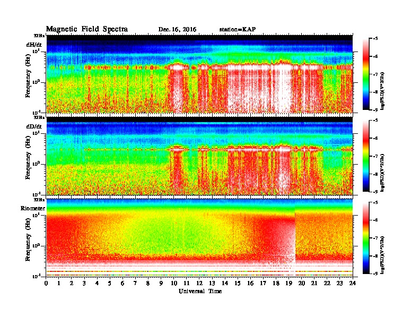Select the "Riometer" panel label

(x=33, y=208)
